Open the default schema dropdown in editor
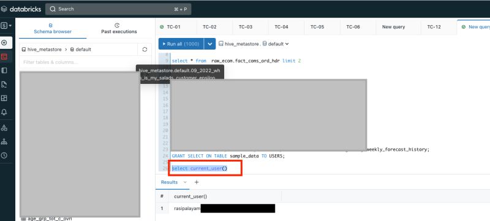This screenshot has height=221, width=490. click(276, 44)
